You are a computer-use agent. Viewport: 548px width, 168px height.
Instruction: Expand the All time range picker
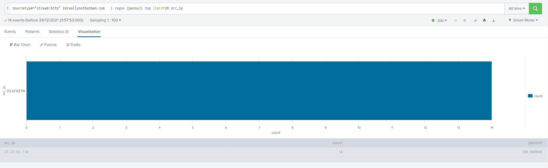[x=516, y=9]
